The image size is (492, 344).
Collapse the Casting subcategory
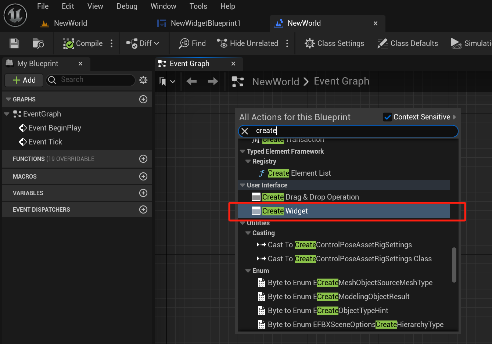[x=248, y=233]
